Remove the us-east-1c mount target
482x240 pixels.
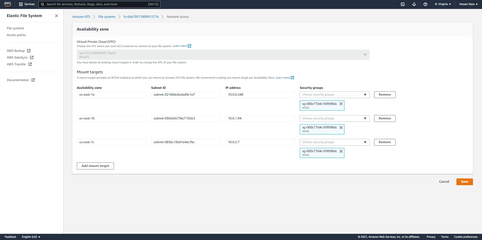(385, 142)
